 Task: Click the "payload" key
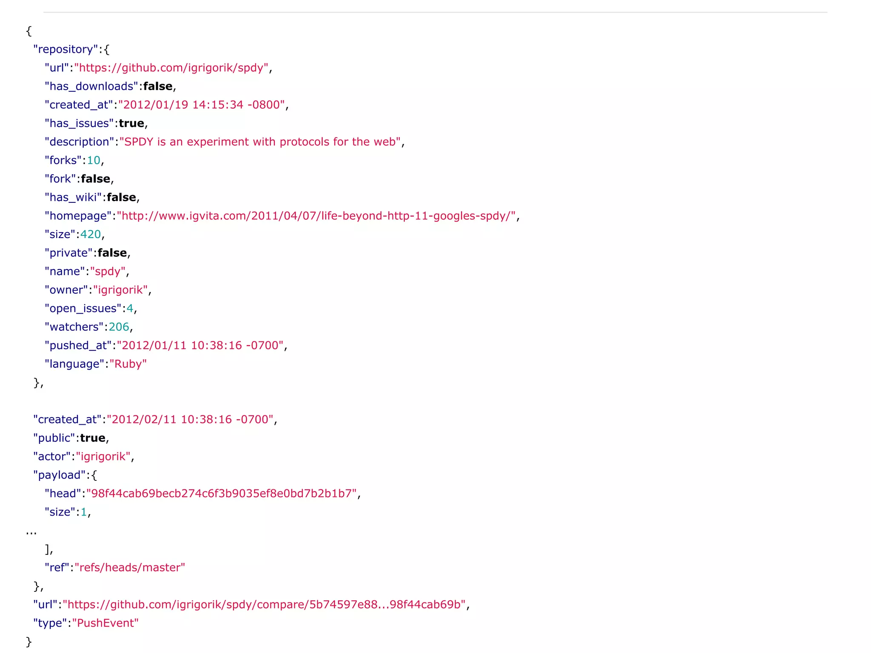[60, 475]
